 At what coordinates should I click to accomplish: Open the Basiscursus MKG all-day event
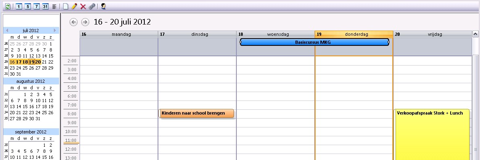pyautogui.click(x=314, y=42)
